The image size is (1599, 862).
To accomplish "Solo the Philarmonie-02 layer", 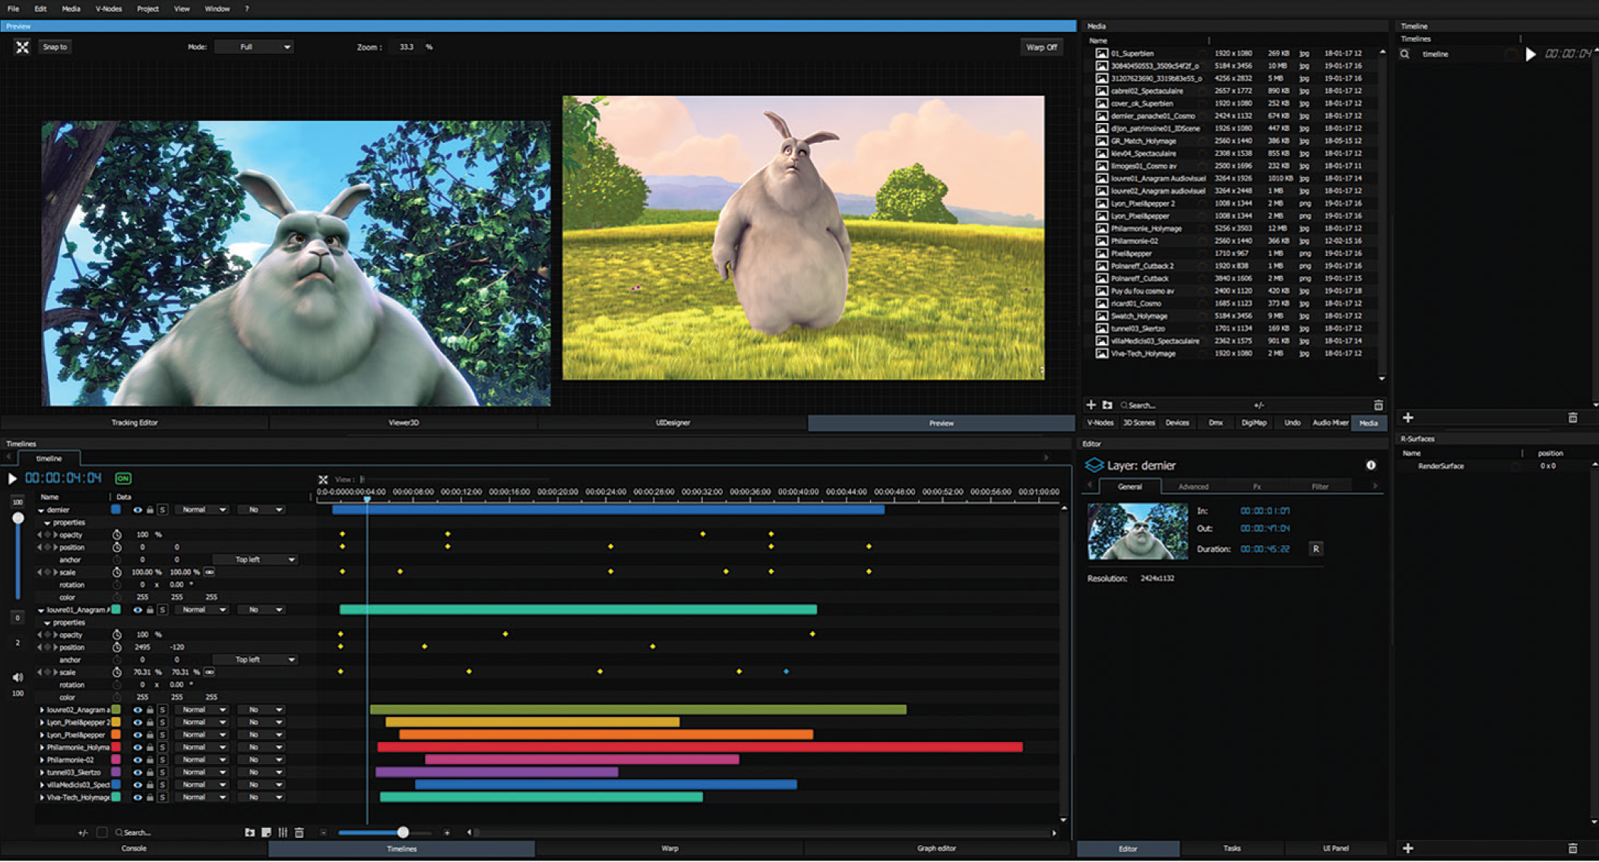I will [162, 759].
